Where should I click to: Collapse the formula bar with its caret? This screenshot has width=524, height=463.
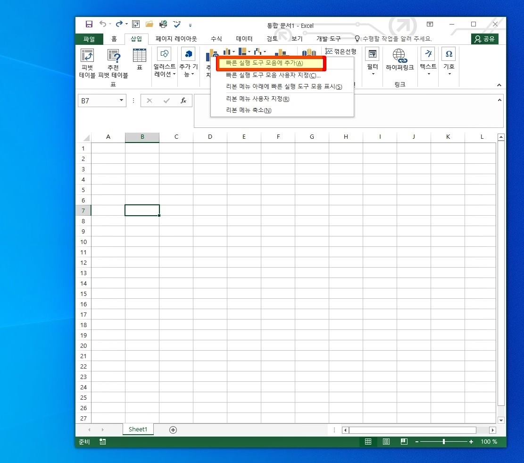click(499, 100)
